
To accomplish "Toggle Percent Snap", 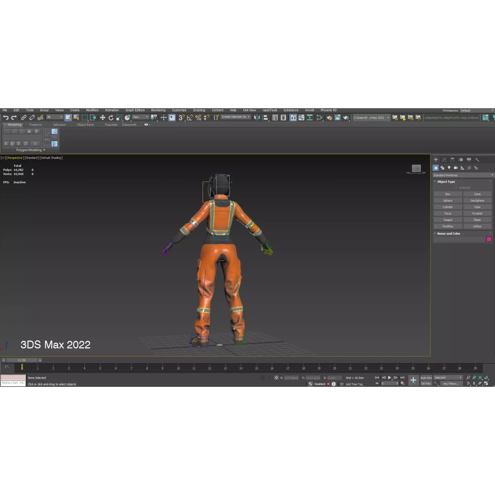I will click(198, 117).
